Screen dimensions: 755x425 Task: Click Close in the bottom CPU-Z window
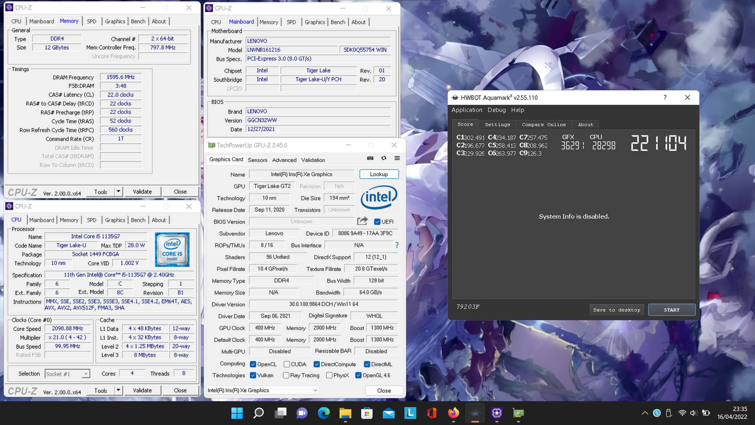(180, 390)
